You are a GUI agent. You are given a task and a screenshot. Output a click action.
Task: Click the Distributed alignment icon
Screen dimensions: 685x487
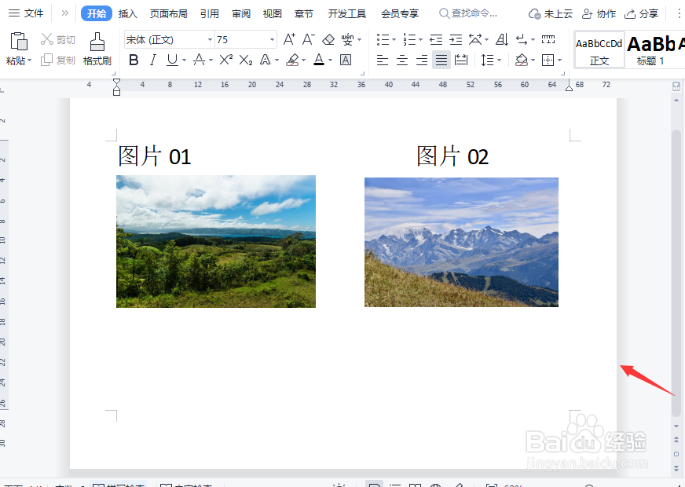coord(461,60)
